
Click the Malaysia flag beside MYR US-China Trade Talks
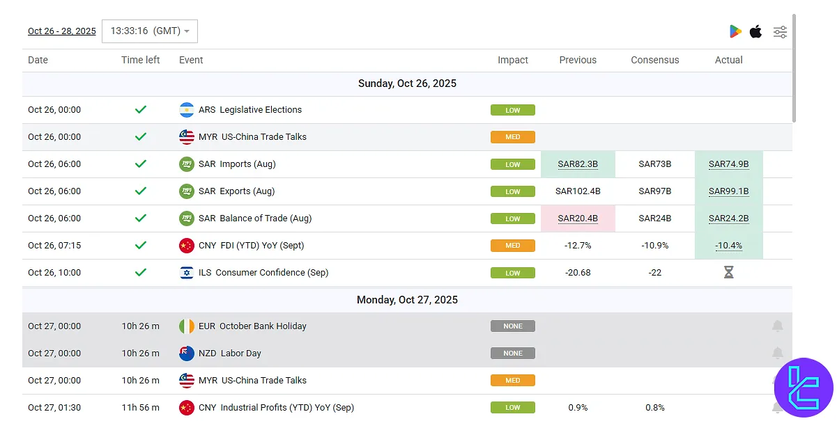(x=187, y=137)
